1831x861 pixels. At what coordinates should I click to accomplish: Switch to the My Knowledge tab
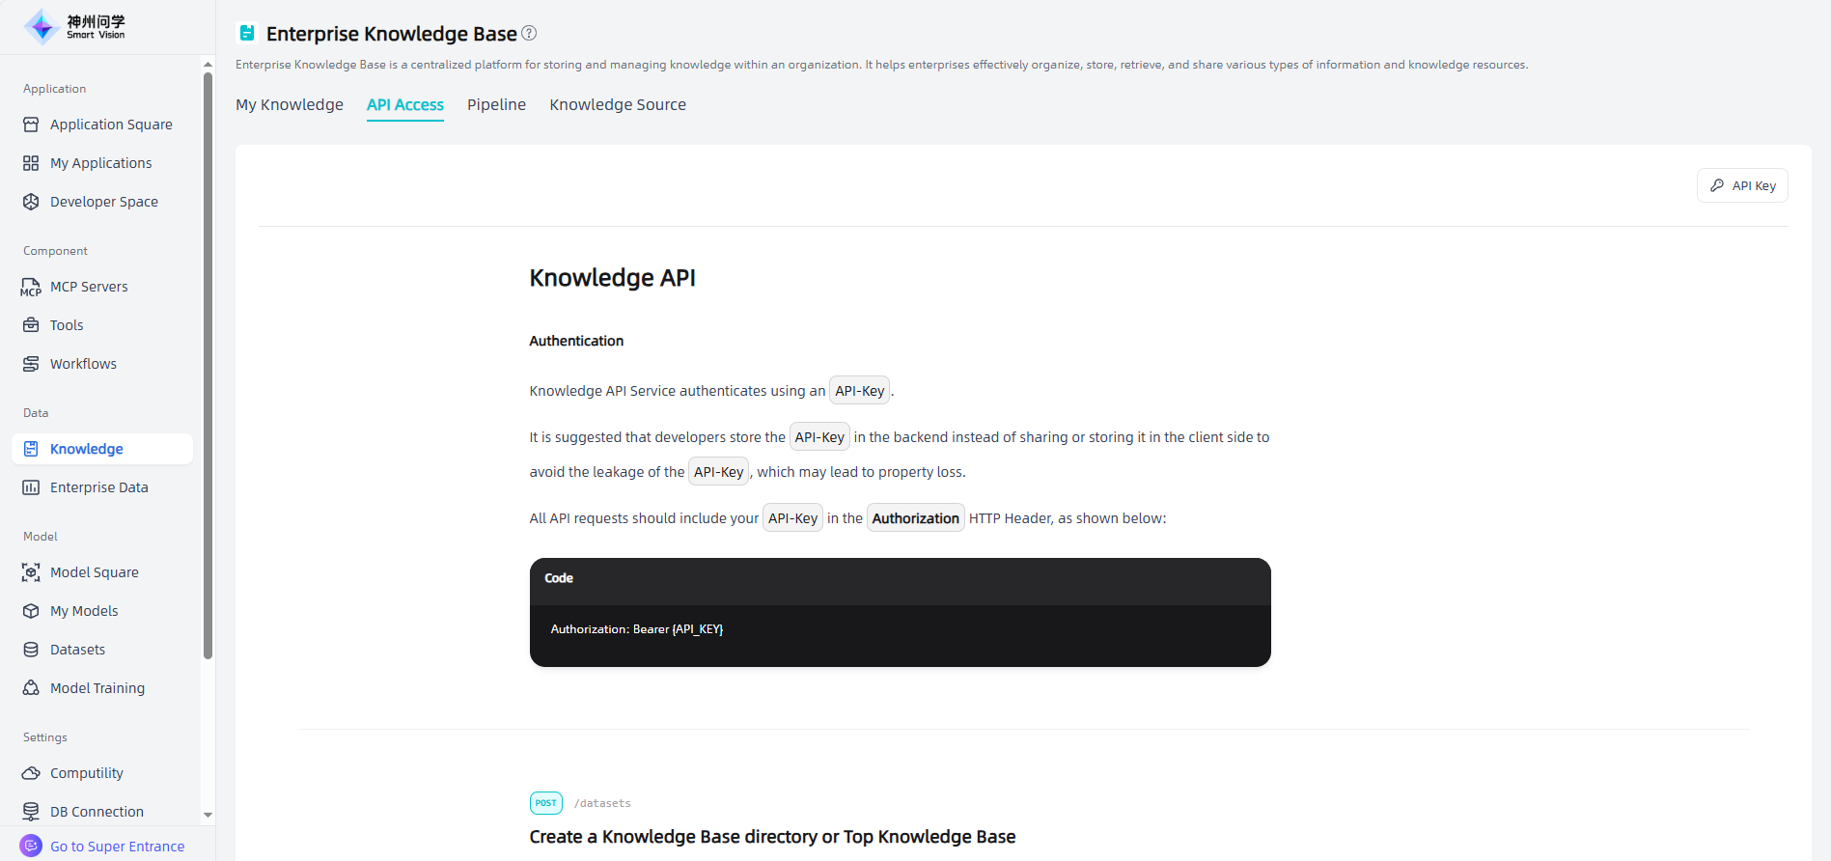[x=290, y=104]
